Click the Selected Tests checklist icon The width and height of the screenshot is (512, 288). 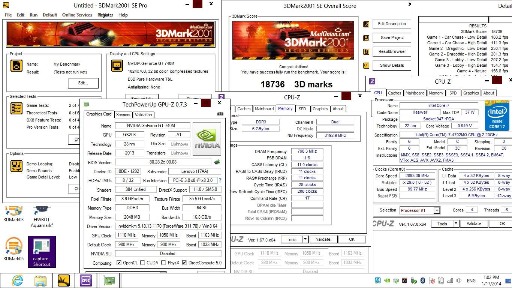16,108
